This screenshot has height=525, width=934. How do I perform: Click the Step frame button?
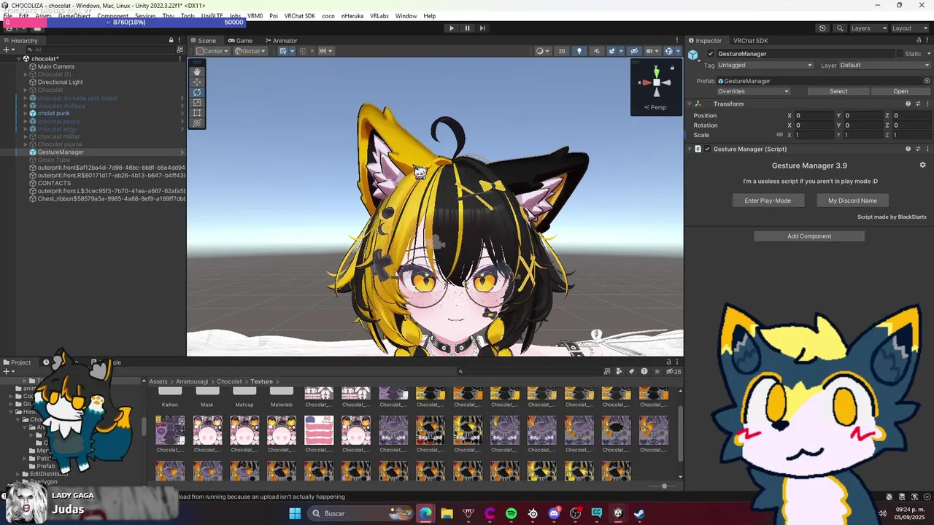482,28
